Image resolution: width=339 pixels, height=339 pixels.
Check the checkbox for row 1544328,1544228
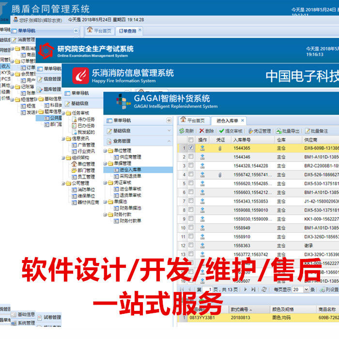(191, 165)
